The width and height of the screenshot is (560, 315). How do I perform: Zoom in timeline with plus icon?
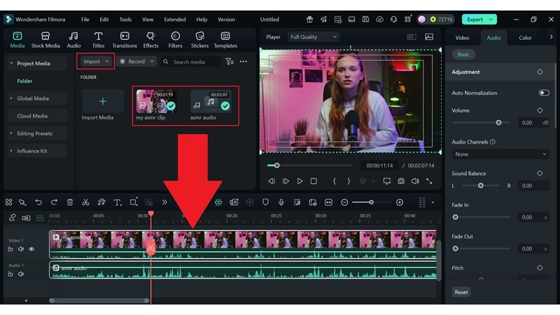coord(400,202)
